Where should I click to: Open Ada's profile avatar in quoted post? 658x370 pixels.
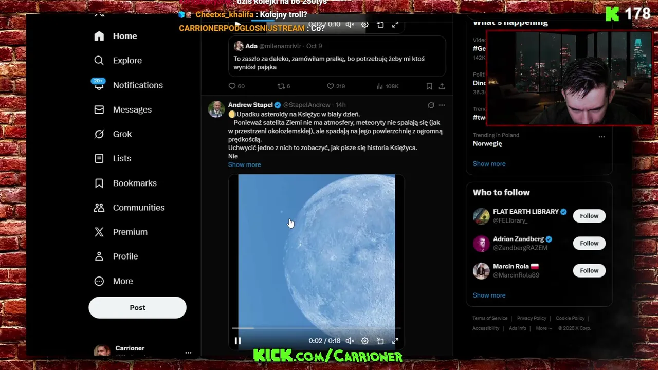click(x=239, y=46)
